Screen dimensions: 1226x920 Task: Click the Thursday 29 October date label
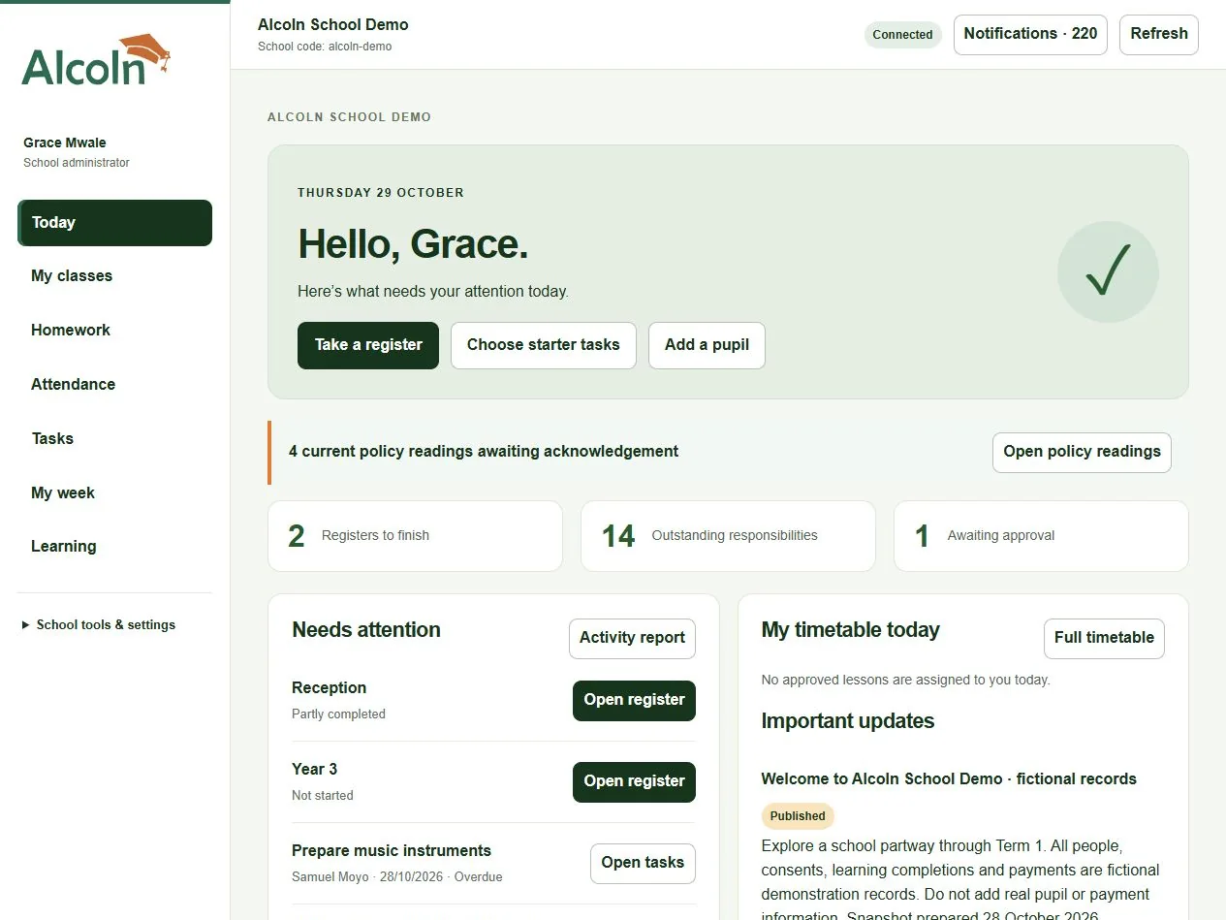pyautogui.click(x=381, y=193)
